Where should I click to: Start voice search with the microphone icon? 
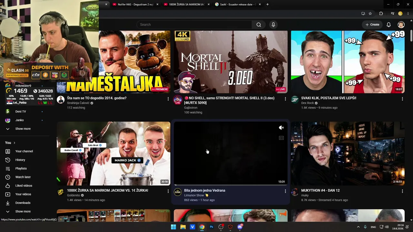(273, 24)
